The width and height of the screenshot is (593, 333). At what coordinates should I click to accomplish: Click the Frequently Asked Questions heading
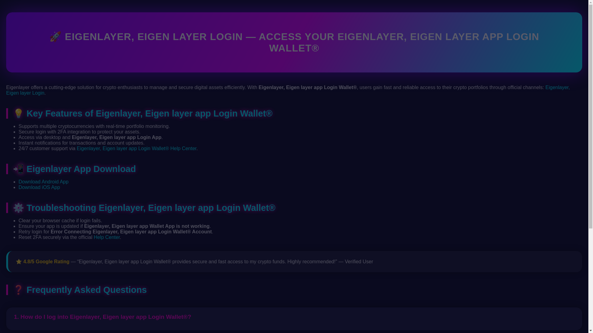(86, 290)
